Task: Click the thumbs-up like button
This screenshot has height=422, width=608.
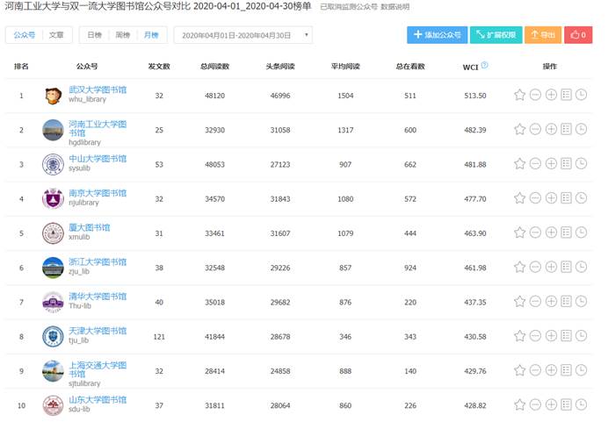Action: pos(578,35)
